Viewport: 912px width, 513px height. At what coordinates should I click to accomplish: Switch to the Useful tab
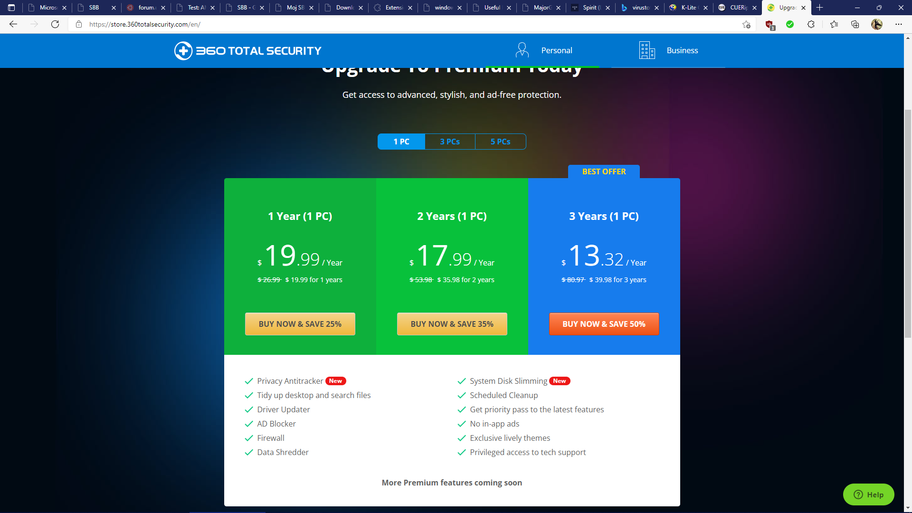click(492, 8)
